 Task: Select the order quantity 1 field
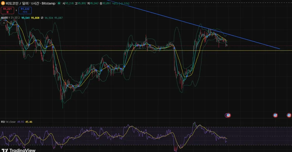(x=16, y=10)
